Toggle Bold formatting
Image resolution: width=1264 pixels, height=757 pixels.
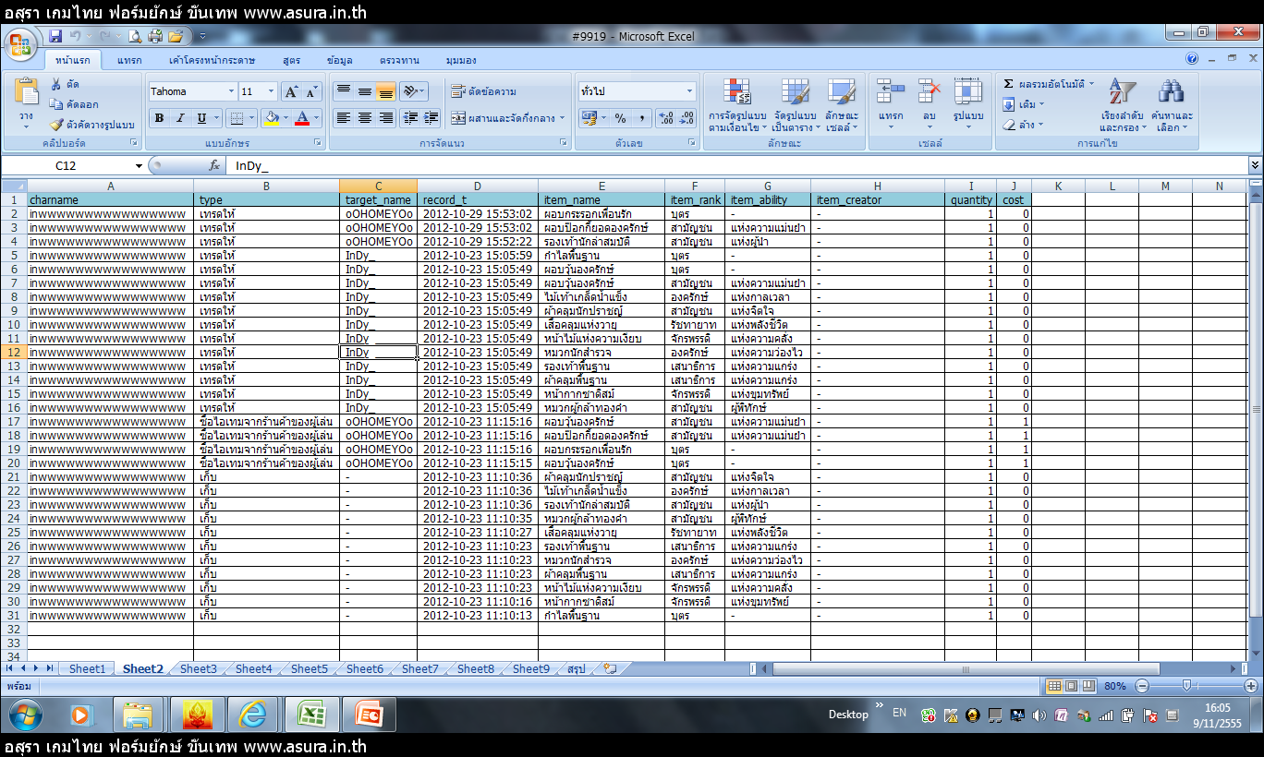pos(159,118)
